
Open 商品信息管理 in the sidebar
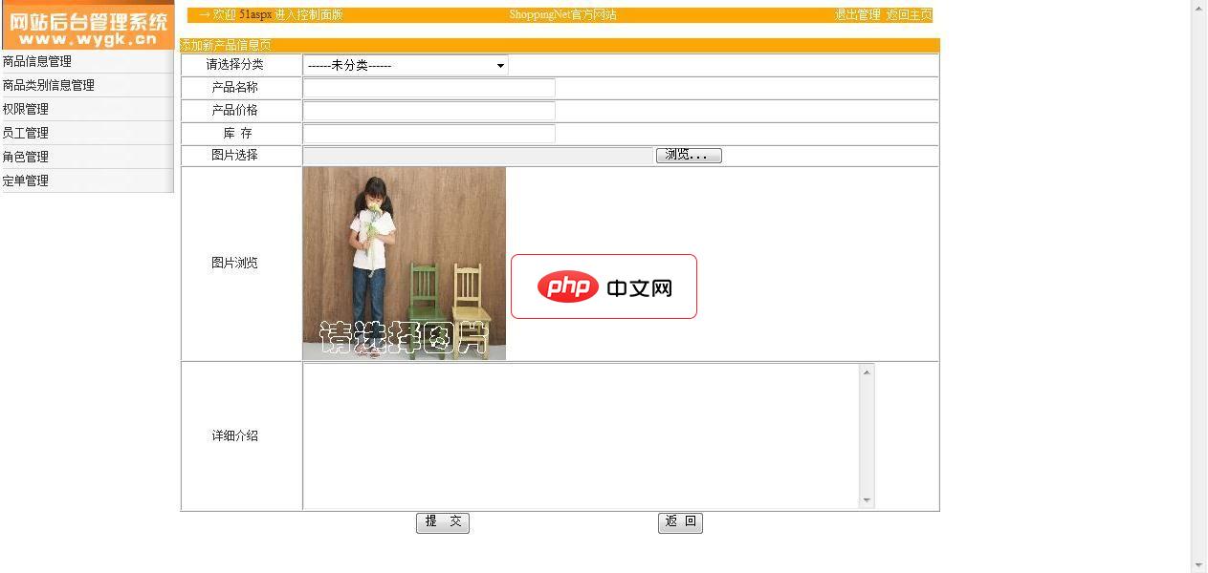pos(37,61)
